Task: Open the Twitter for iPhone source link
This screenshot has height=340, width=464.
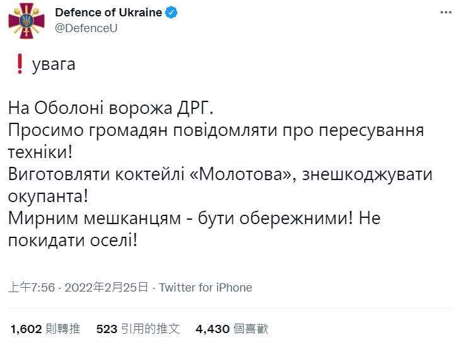Action: click(206, 287)
